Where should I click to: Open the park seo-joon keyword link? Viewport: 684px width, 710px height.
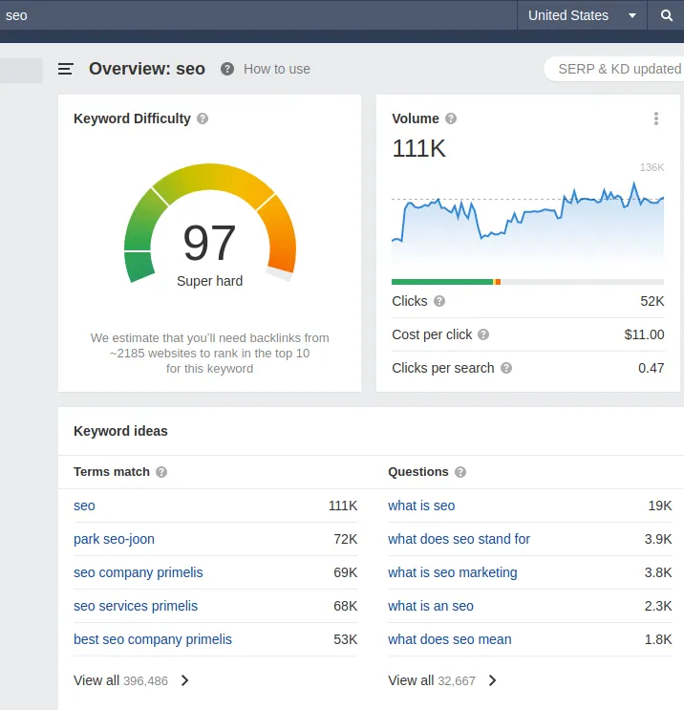coord(114,539)
